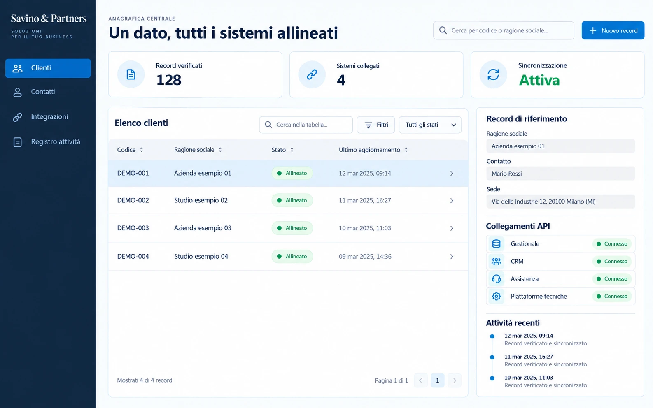Click the Contatti person icon
The height and width of the screenshot is (408, 653).
[x=18, y=92]
